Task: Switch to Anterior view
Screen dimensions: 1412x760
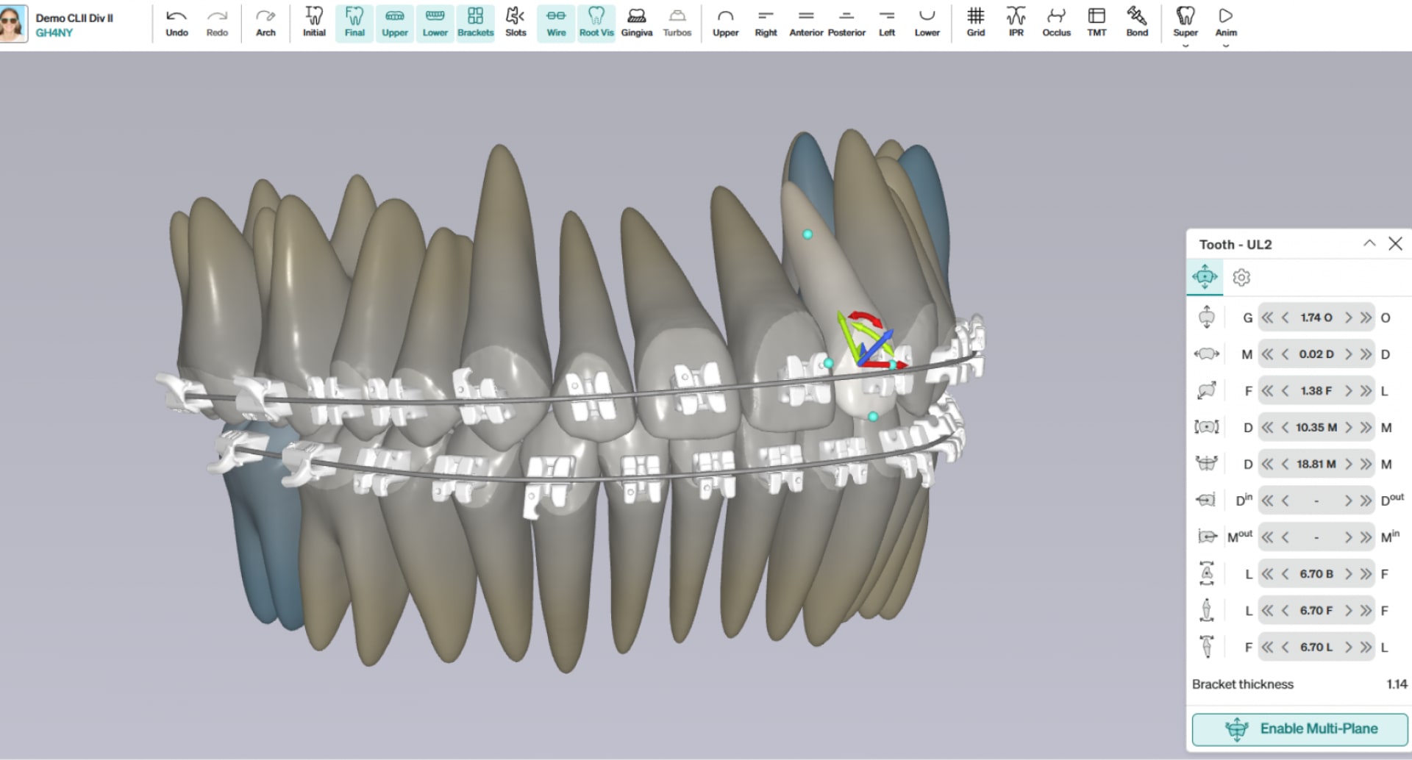Action: [806, 22]
